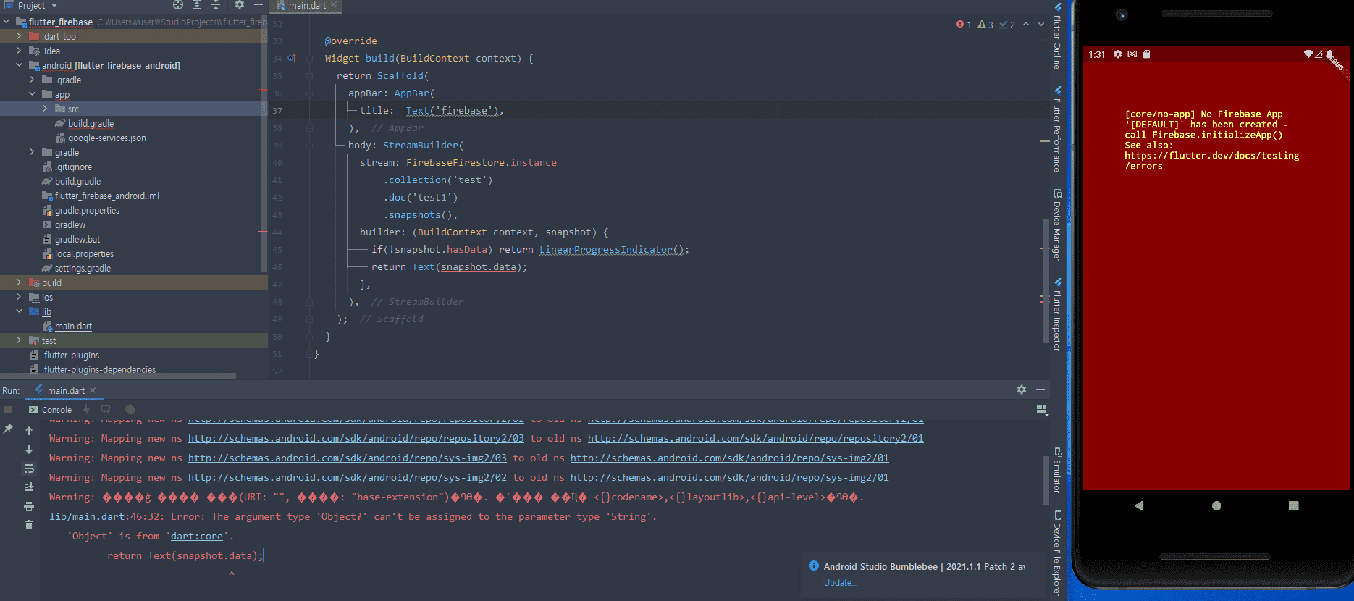This screenshot has height=601, width=1354.
Task: Select the Console tab
Action: [50, 410]
